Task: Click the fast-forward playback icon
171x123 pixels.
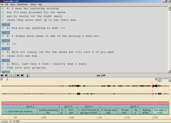Action: (x=18, y=75)
